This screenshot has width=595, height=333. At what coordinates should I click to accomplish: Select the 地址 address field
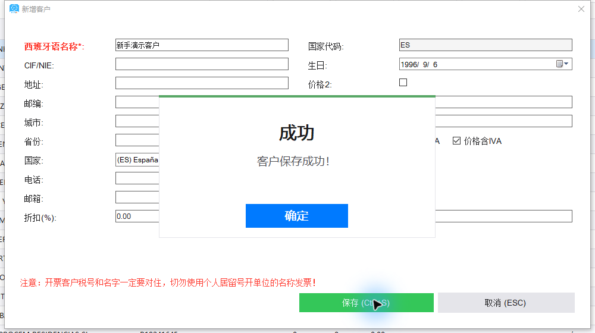click(x=202, y=83)
